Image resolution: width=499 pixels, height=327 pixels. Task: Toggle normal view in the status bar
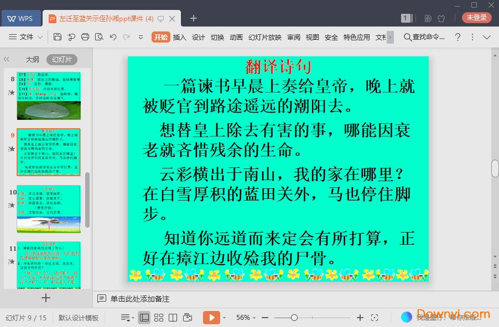pos(144,318)
